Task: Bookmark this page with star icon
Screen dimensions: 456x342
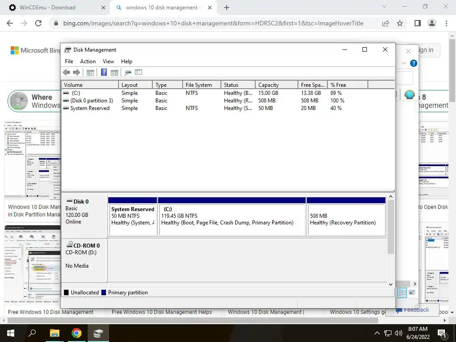Action: [400, 23]
